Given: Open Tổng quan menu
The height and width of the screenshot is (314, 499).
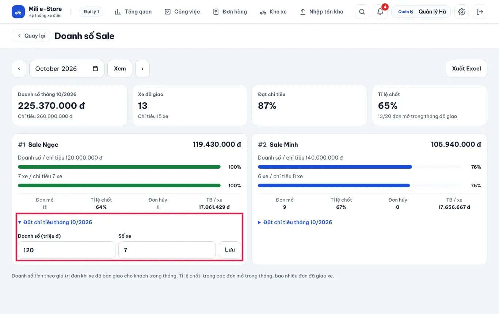Looking at the screenshot, I should (x=133, y=12).
